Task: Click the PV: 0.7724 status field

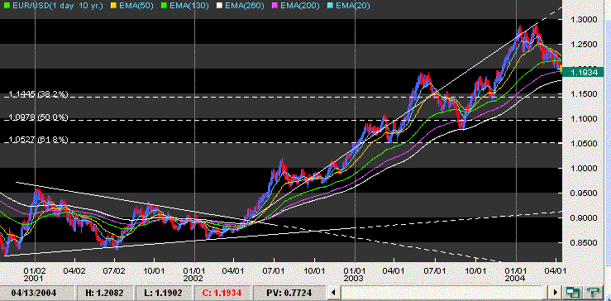Action: coord(289,293)
